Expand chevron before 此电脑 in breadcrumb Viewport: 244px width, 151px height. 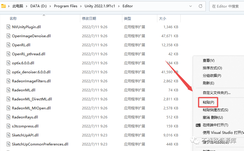pos(9,6)
